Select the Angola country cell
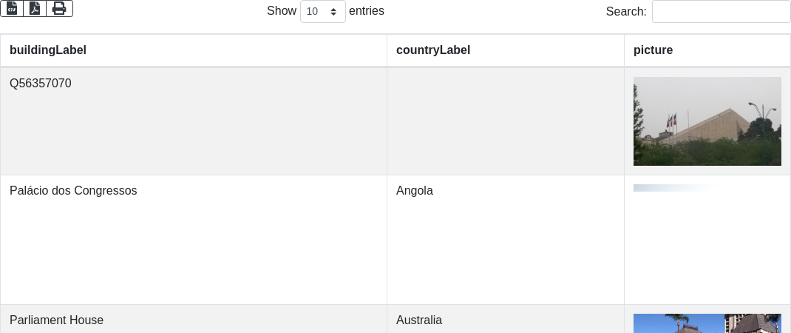 click(415, 191)
